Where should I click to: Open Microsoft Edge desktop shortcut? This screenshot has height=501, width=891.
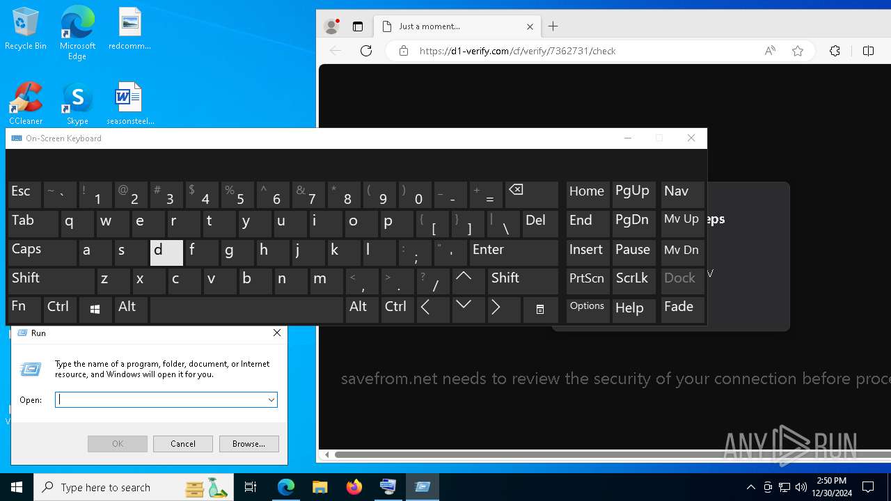point(77,33)
